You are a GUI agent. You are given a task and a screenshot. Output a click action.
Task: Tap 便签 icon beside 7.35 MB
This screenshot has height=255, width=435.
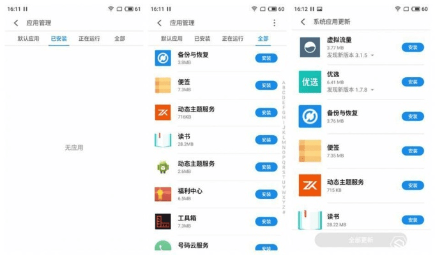(x=310, y=151)
